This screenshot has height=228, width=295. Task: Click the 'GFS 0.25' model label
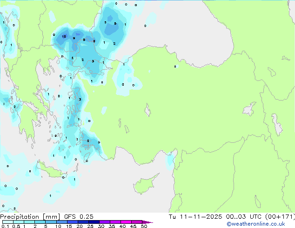79,217
